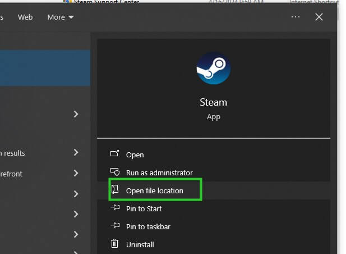The width and height of the screenshot is (346, 254).
Task: Expand the first chevron below the highlighted result
Action: (76, 114)
